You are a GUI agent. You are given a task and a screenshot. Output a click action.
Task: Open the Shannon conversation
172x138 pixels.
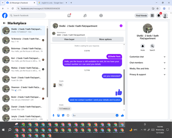[23, 89]
